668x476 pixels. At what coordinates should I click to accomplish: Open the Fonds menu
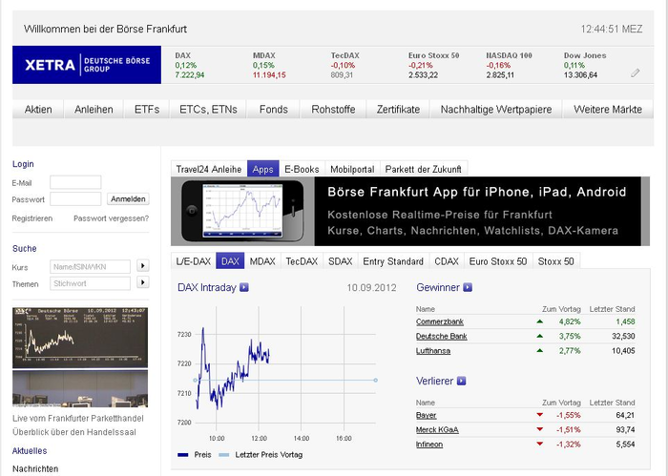tap(274, 110)
